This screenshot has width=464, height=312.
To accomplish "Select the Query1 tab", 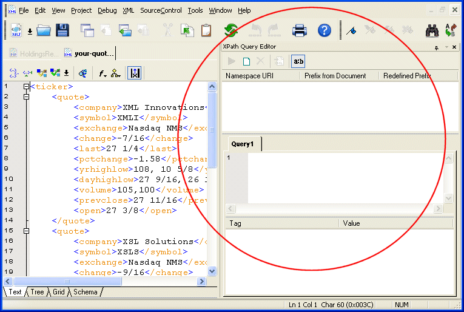I will pos(243,144).
